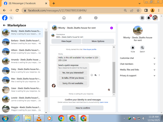Open the tab search dropdown arrow
This screenshot has width=163, height=122.
(140, 4)
